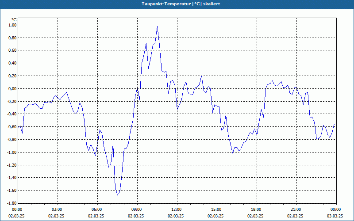Select the -1,20 y-axis label

[x=12, y=165]
